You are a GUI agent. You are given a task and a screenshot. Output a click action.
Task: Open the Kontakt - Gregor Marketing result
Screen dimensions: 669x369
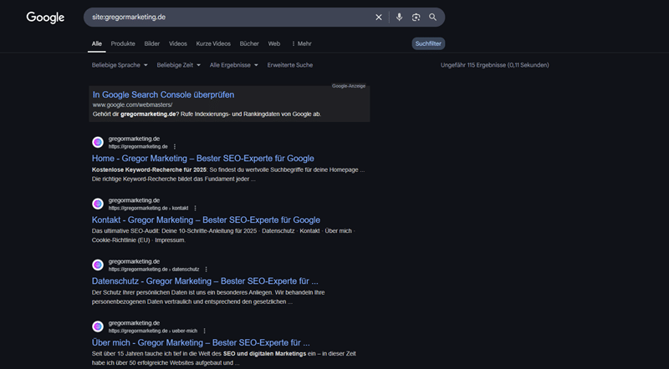206,220
